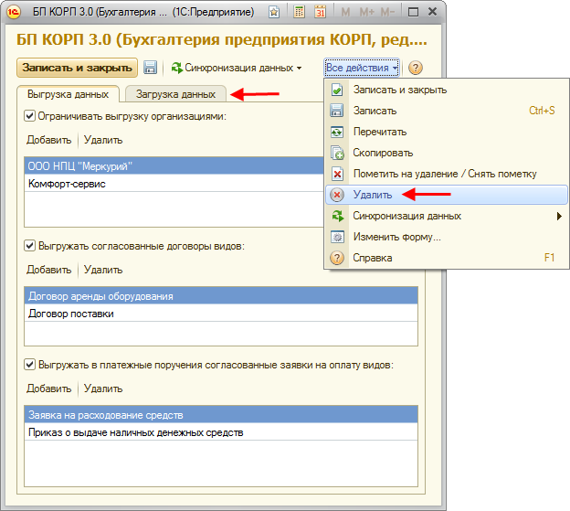The height and width of the screenshot is (511, 570).
Task: Toggle Выгружать в платежные поручения checkbox
Action: coord(29,365)
